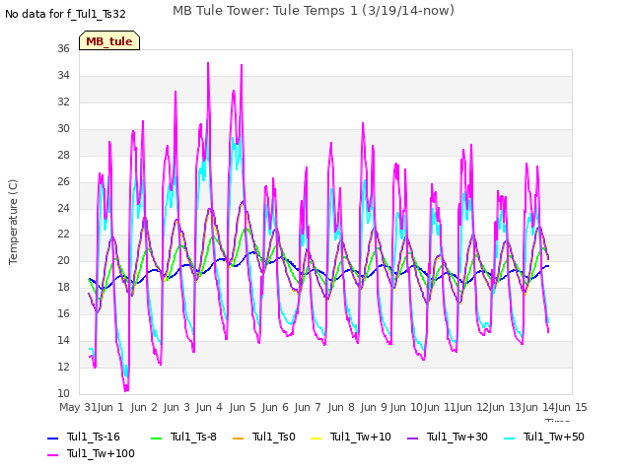
Task: Click the Jun 5 x-axis tick label
Action: tap(243, 407)
